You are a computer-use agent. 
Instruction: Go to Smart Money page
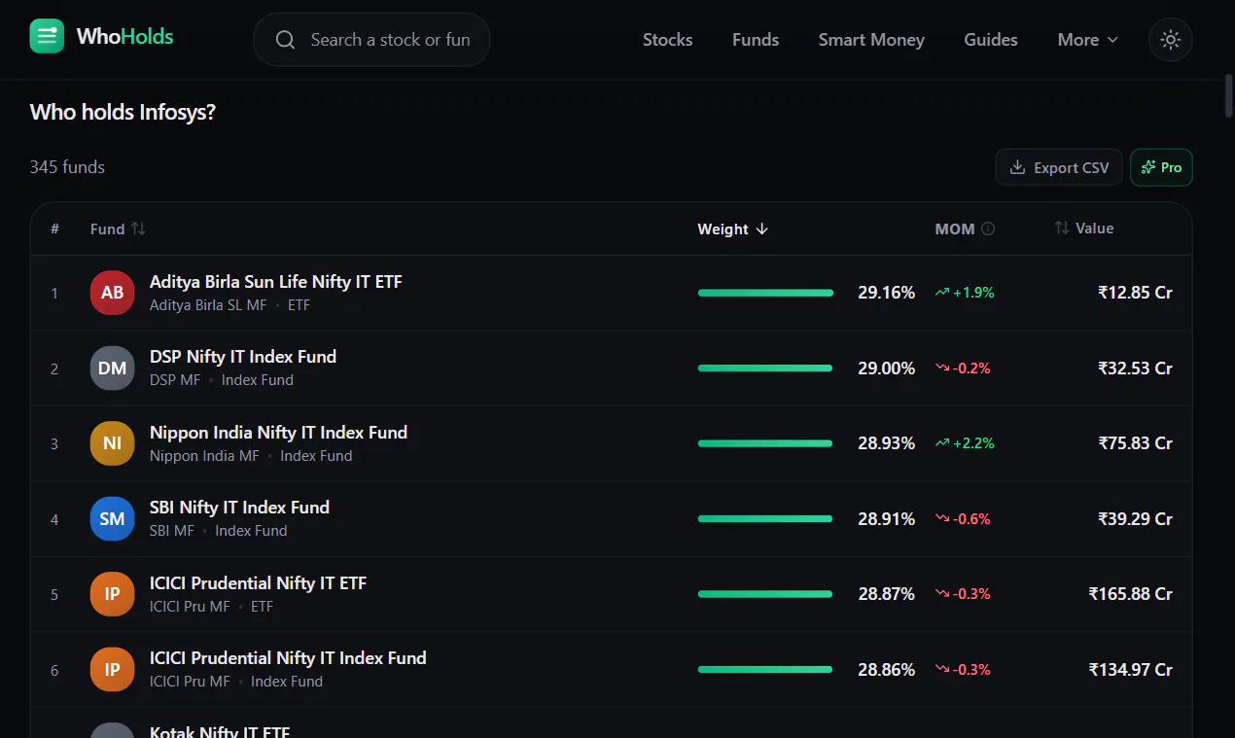click(871, 40)
